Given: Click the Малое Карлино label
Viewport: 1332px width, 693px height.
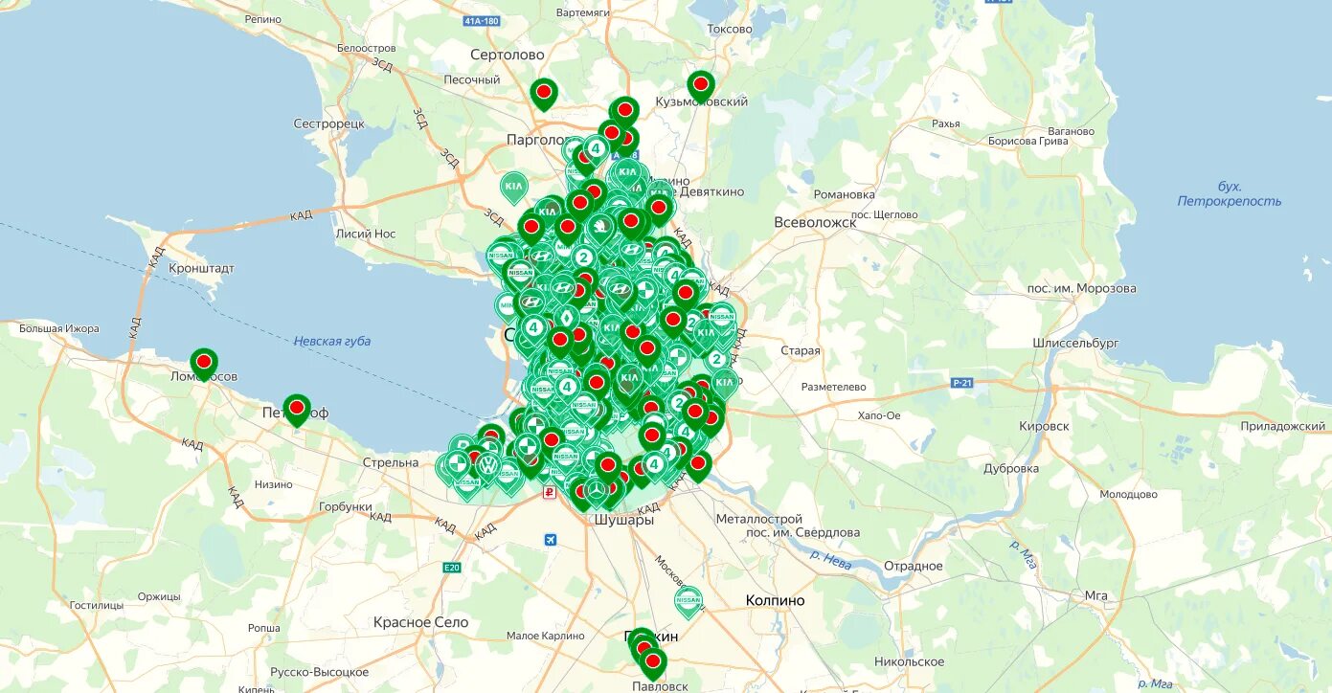Looking at the screenshot, I should pos(546,636).
